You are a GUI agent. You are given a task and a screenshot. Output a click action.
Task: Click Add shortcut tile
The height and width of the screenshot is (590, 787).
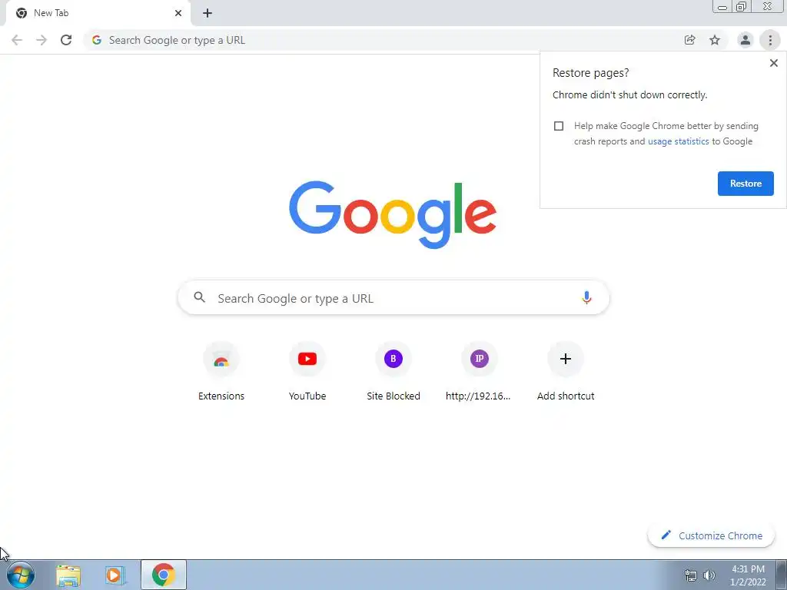[565, 371]
